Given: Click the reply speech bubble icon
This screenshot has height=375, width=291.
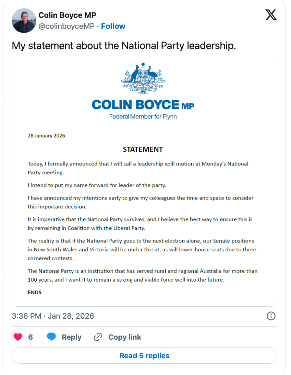Looking at the screenshot, I should [x=51, y=337].
